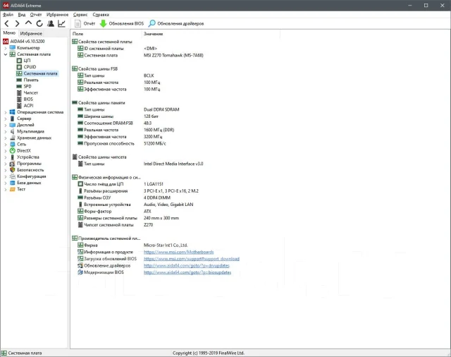
Task: Go up one level using the up arrow icon
Action: [x=28, y=23]
